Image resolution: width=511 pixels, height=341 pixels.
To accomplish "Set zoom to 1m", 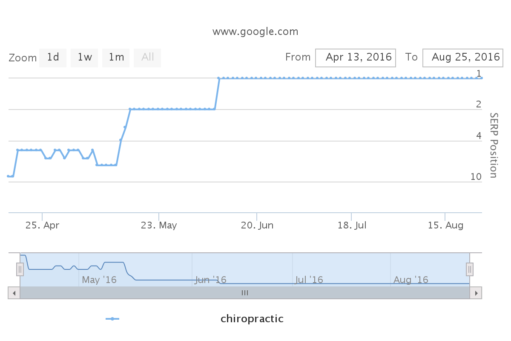I will pos(116,58).
